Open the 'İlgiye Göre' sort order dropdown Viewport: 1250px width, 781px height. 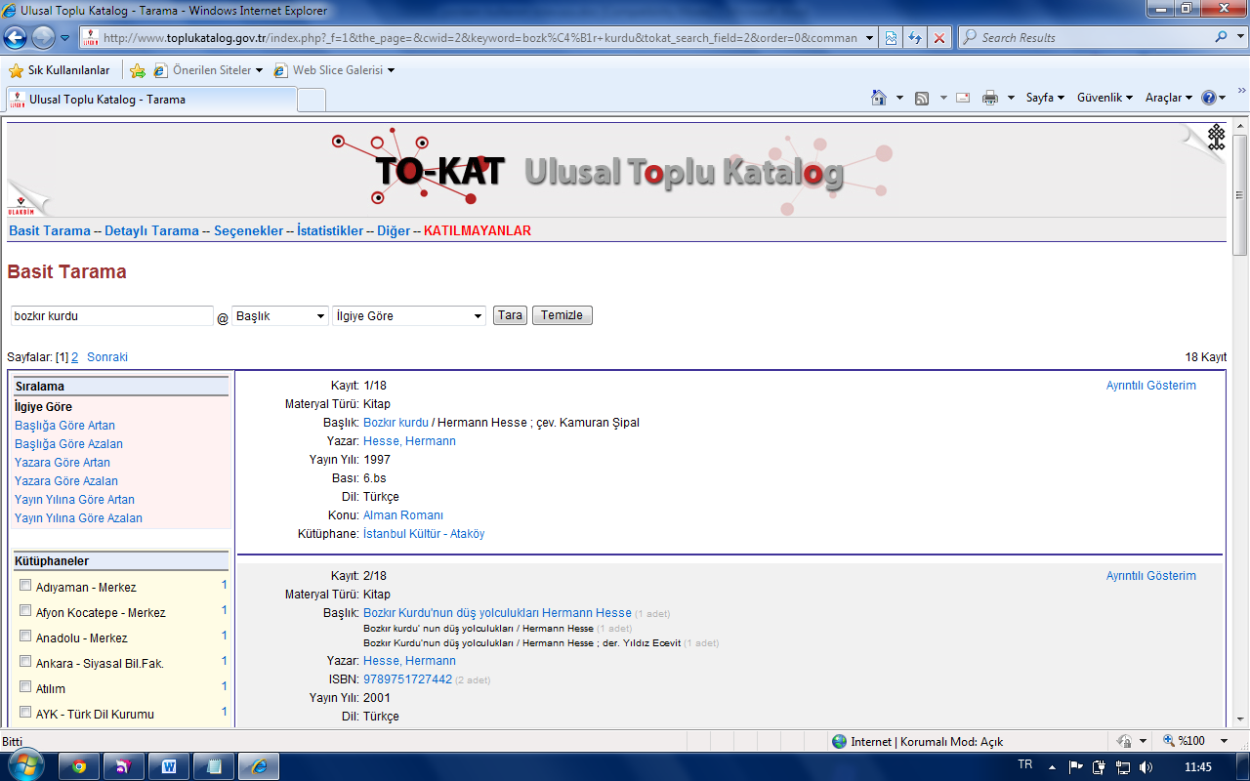[x=409, y=316]
